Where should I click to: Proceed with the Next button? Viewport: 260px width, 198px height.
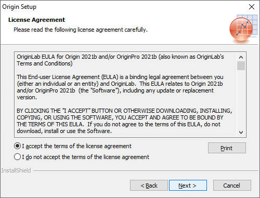point(188,186)
